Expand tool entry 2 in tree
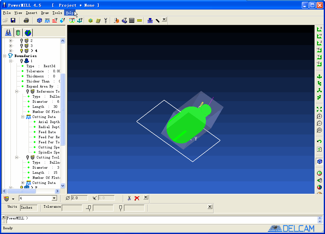325x234 pixels. tap(10, 41)
